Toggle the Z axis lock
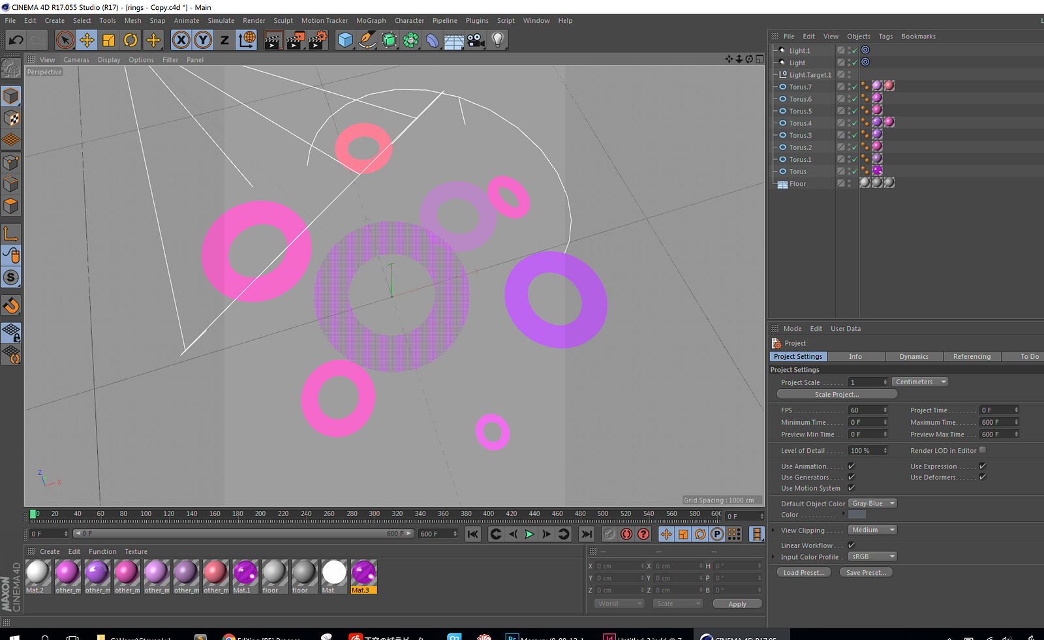1044x640 pixels. pos(224,40)
